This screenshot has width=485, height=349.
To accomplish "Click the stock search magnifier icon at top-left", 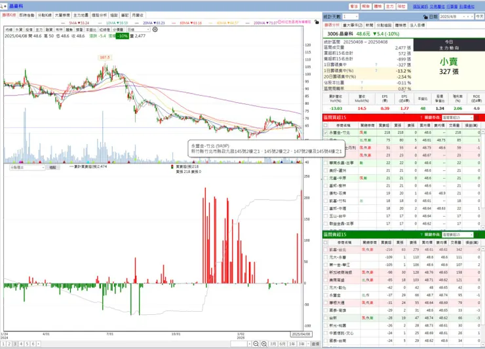I will pos(1,6).
